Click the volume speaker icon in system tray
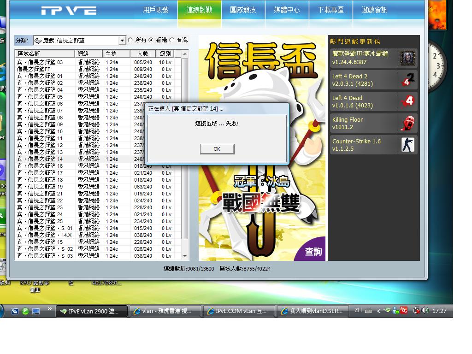This screenshot has height=354, width=472. click(425, 311)
